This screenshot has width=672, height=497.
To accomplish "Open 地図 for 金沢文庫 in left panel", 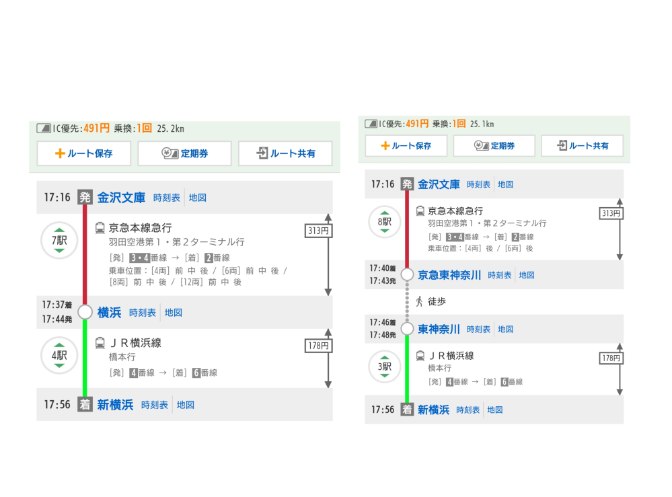I will [198, 198].
